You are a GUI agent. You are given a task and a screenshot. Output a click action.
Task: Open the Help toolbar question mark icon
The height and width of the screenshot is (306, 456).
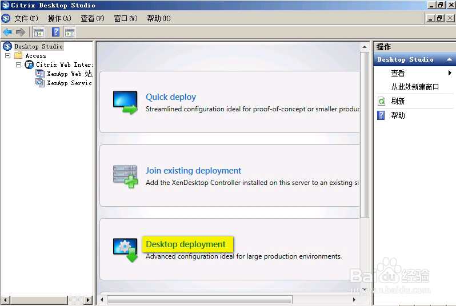click(55, 32)
